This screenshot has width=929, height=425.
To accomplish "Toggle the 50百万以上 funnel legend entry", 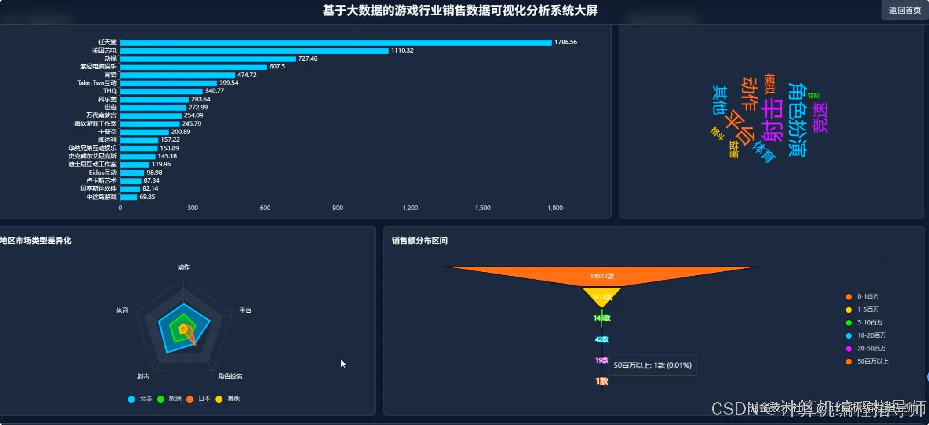I will click(x=867, y=361).
